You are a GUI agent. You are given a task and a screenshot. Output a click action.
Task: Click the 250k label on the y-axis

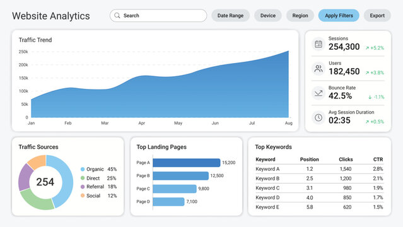point(23,52)
